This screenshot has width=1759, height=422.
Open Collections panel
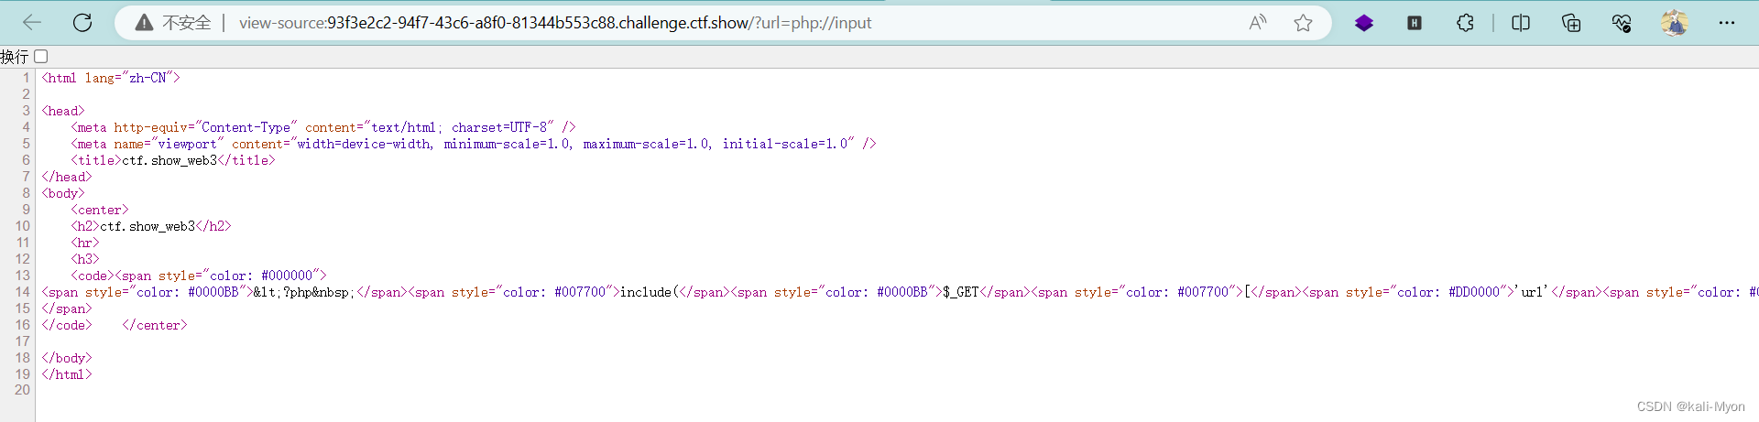click(x=1571, y=23)
